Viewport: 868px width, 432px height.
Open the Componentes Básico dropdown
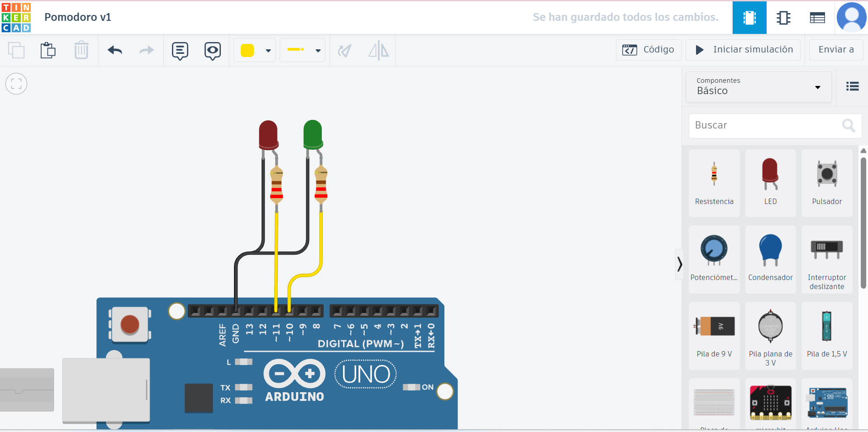(758, 86)
